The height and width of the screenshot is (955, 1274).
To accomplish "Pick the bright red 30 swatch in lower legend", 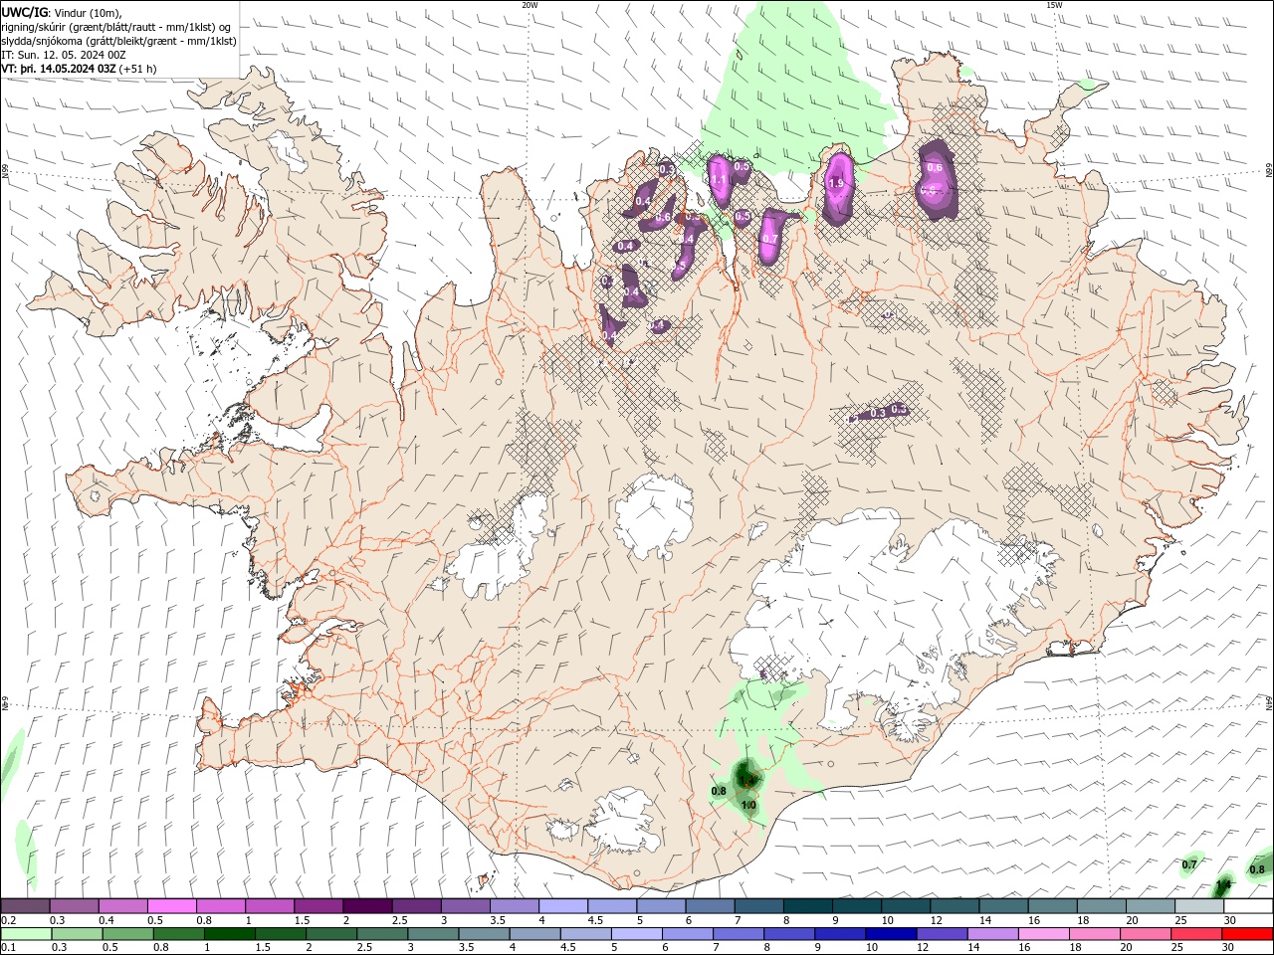I will 1248,934.
